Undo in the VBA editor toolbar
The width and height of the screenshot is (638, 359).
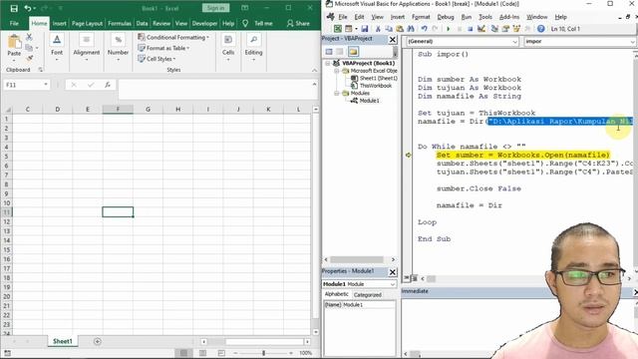tap(424, 29)
